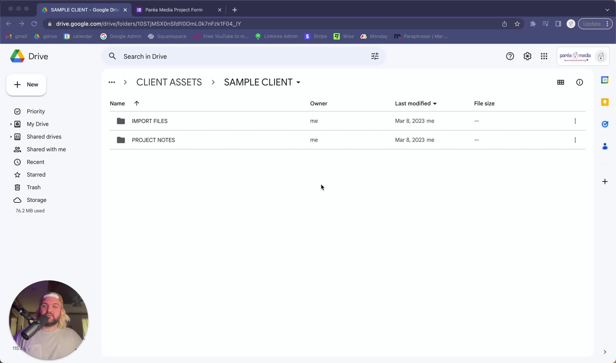Open the Paréa Media account badge
This screenshot has width=616, height=363.
[583, 56]
